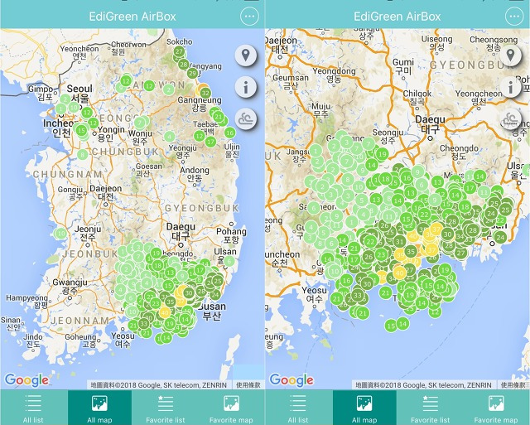Click Google logo on right map
Image resolution: width=530 pixels, height=425 pixels.
[291, 380]
